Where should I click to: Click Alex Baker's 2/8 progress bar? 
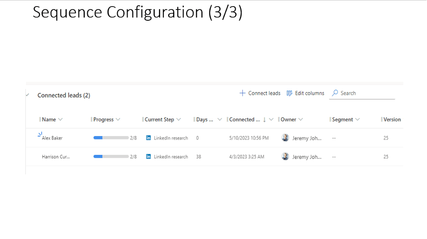point(111,138)
